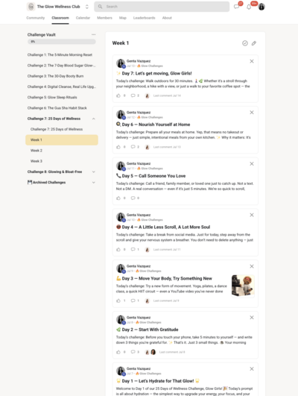This screenshot has height=396, width=298.
Task: Click the Challenge Vault progress bar
Action: point(62,42)
